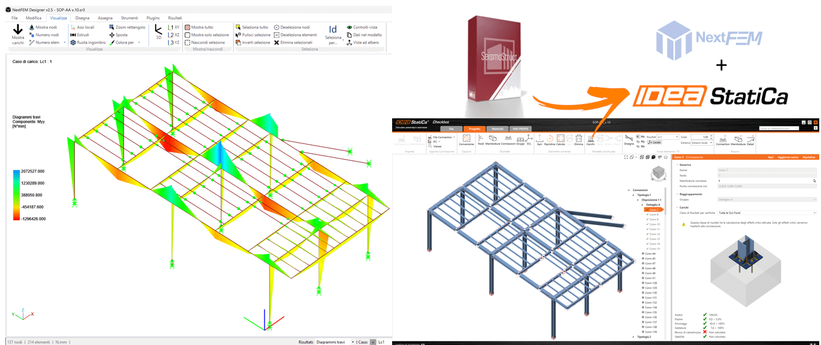The width and height of the screenshot is (821, 345).
Task: Toggle the Vz internal force button
Action: click(638, 146)
